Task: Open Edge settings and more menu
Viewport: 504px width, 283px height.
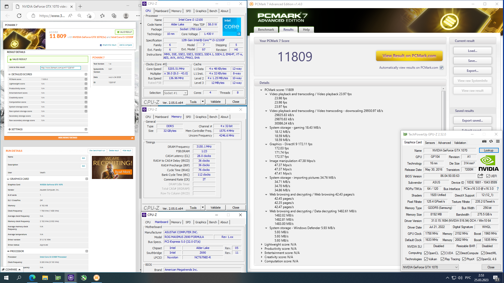Action: coord(138,16)
